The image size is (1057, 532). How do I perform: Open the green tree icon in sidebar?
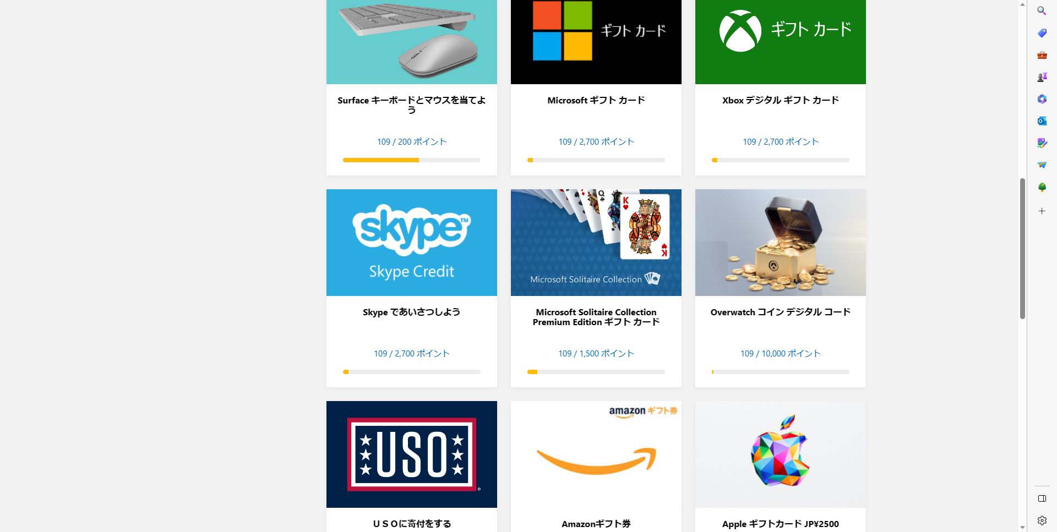click(1042, 187)
